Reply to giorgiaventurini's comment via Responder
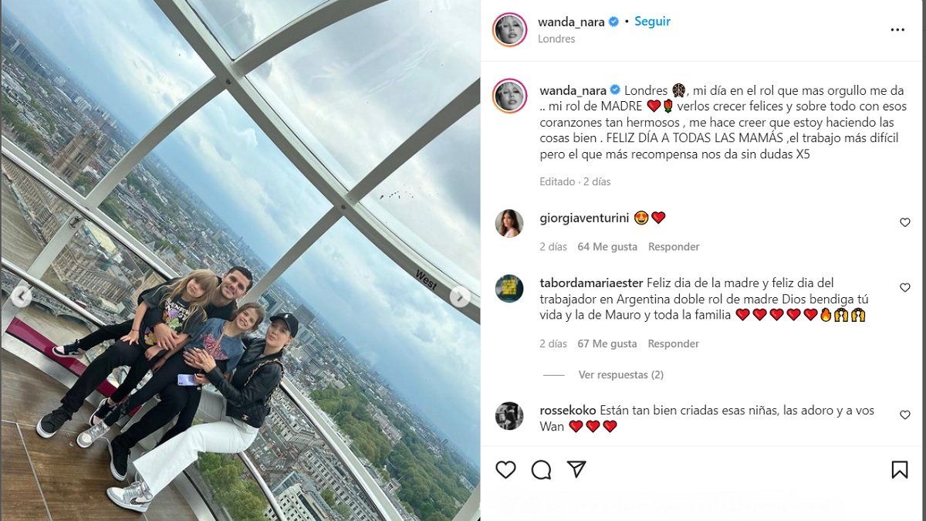Image resolution: width=926 pixels, height=521 pixels. tap(674, 247)
